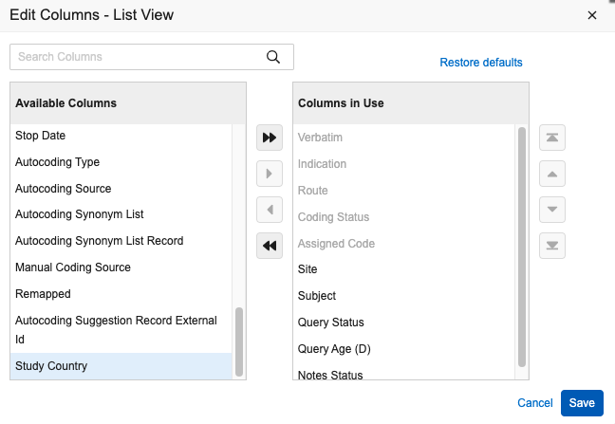This screenshot has width=615, height=424.
Task: Focus the Search Columns field
Action: tap(138, 57)
